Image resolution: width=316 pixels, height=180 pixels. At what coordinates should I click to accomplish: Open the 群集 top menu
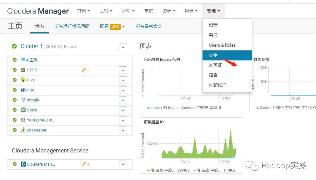pos(83,11)
